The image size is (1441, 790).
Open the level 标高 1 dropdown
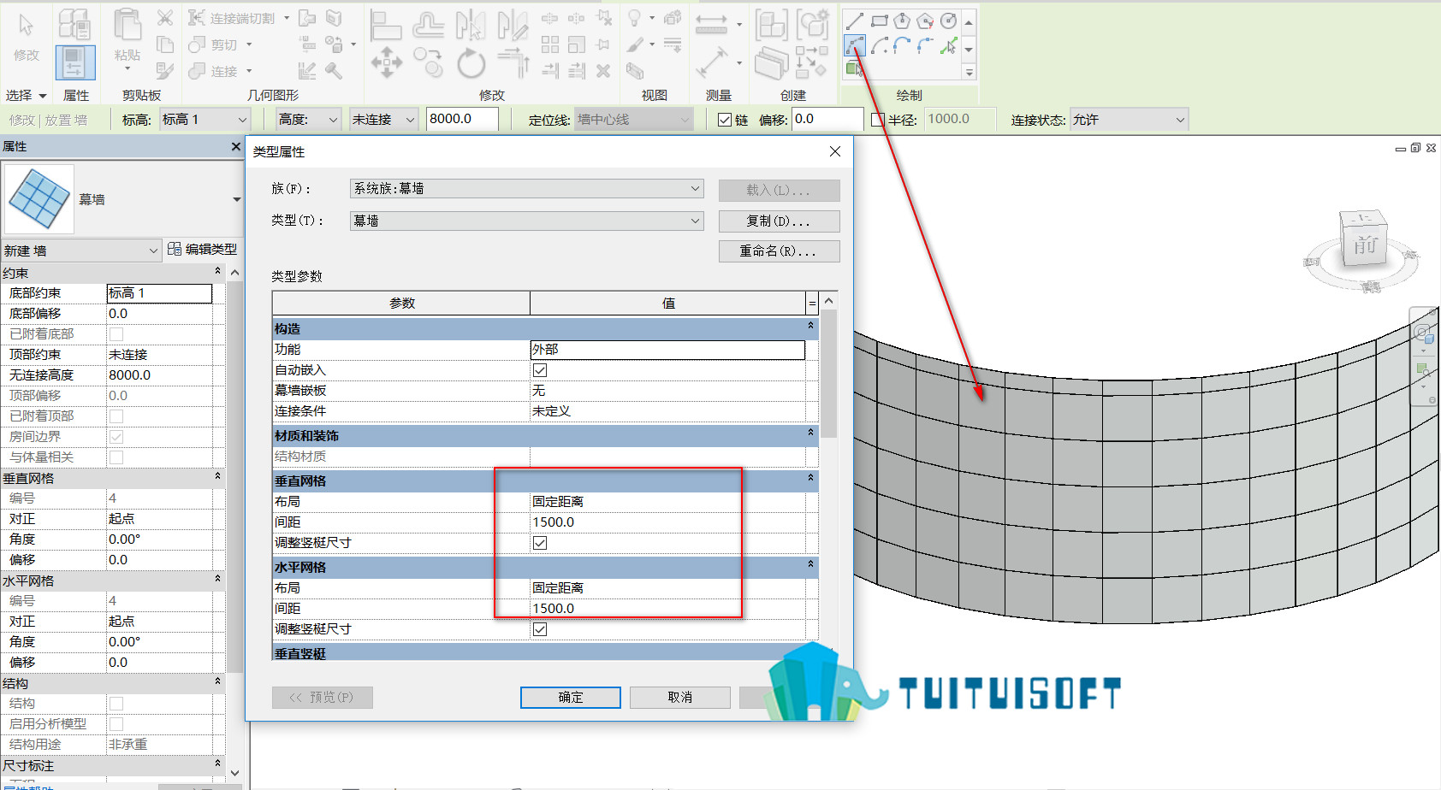tap(205, 120)
